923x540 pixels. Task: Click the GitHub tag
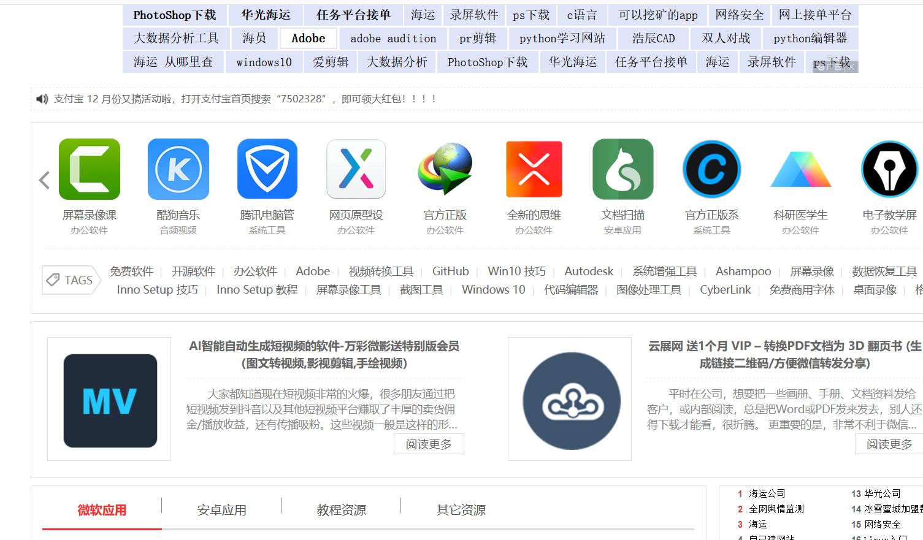point(451,271)
